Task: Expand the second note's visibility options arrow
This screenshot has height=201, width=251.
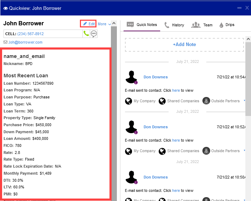Action: coord(245,151)
